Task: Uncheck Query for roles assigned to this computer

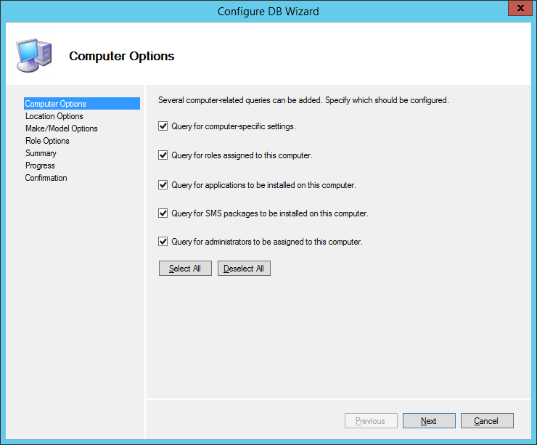Action: click(163, 155)
